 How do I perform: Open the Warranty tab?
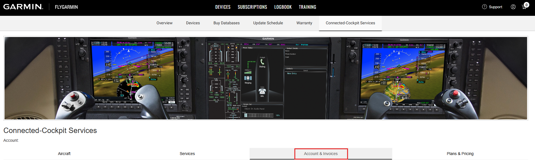(304, 23)
